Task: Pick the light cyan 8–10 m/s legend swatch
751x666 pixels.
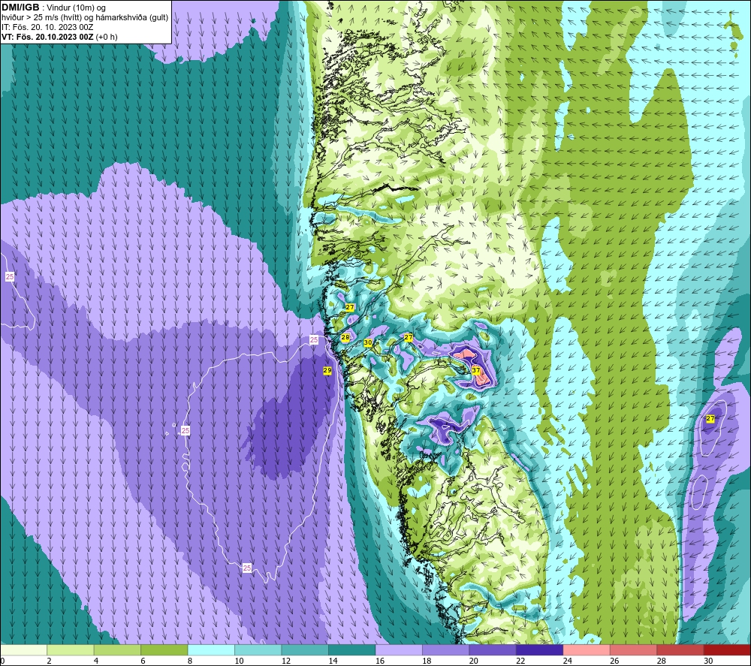Action: pos(211,650)
